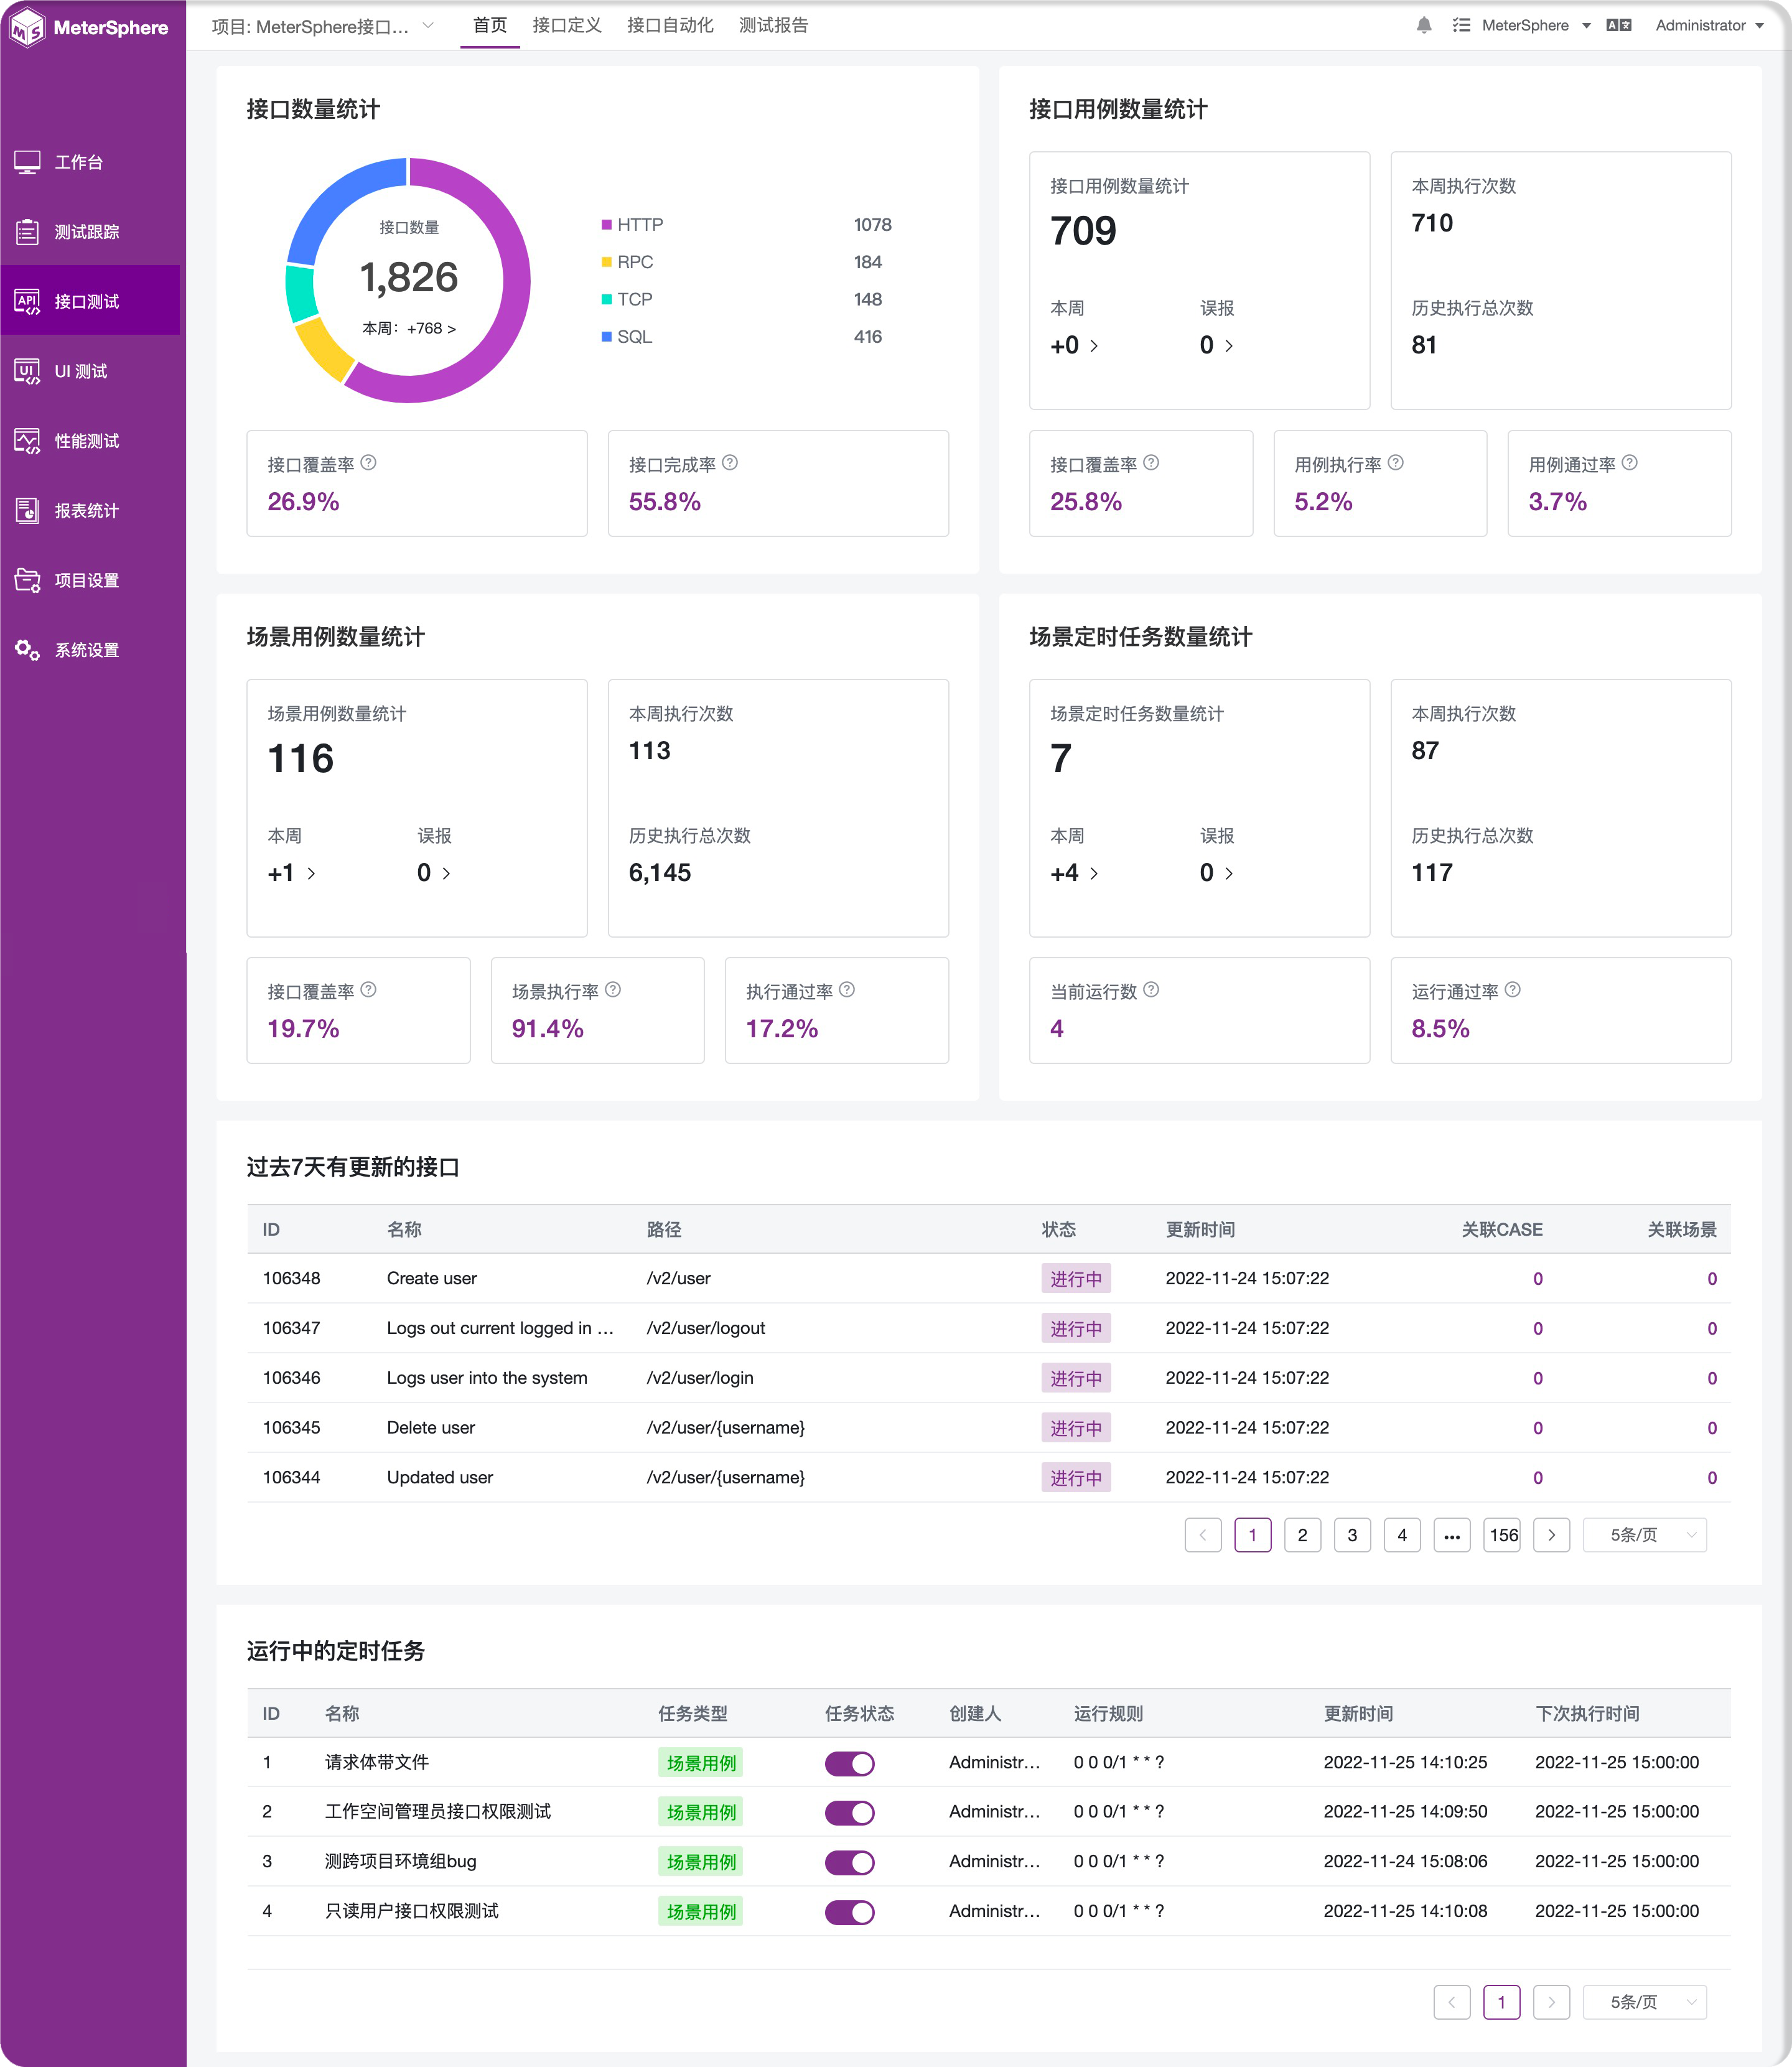1792x2067 pixels.
Task: Open the workbench sidebar icon
Action: (x=27, y=162)
